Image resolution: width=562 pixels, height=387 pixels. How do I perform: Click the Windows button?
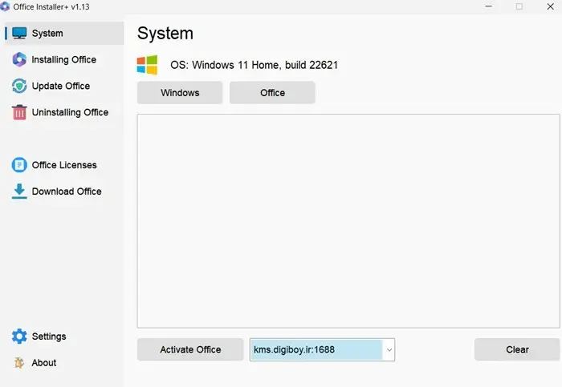click(x=180, y=93)
